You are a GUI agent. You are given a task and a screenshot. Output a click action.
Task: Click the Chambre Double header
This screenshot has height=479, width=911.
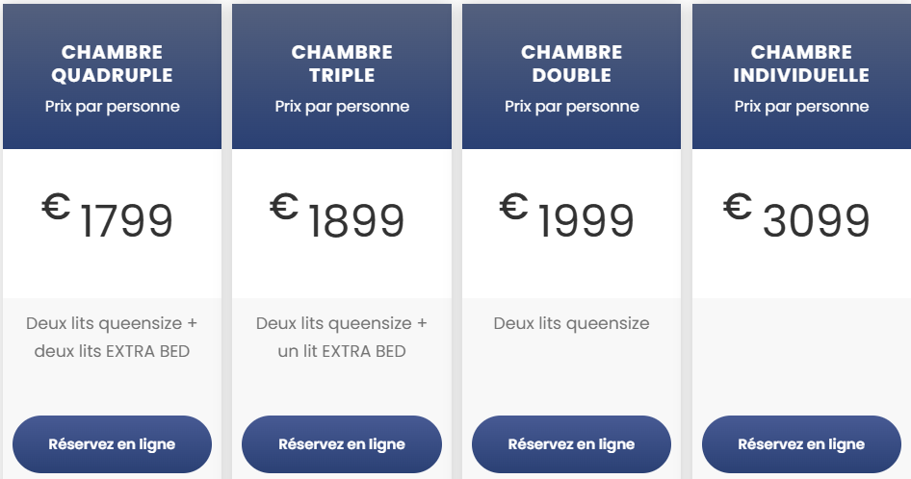point(571,63)
